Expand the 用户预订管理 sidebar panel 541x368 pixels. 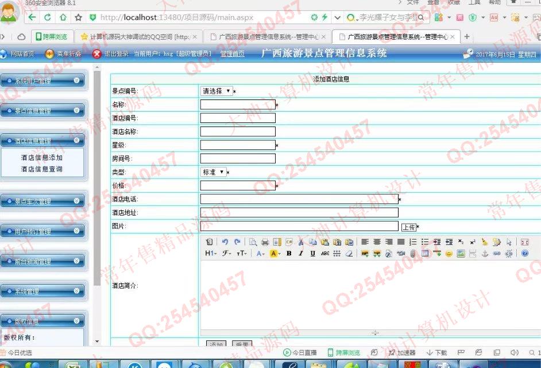click(43, 231)
